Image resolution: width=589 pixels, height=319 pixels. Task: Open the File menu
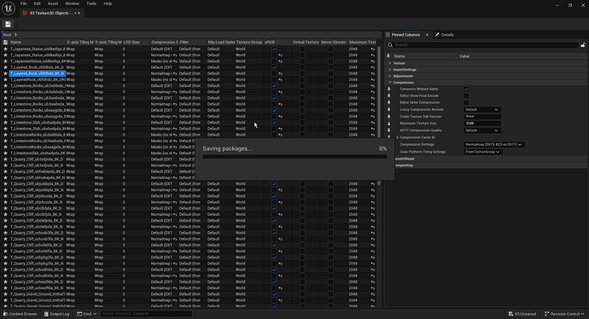23,3
